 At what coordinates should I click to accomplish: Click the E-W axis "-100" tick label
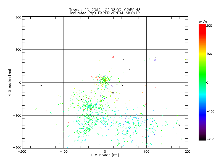64,152
